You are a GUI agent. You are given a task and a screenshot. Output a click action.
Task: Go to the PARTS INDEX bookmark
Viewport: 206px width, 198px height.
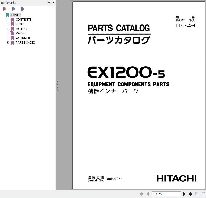tap(25, 43)
